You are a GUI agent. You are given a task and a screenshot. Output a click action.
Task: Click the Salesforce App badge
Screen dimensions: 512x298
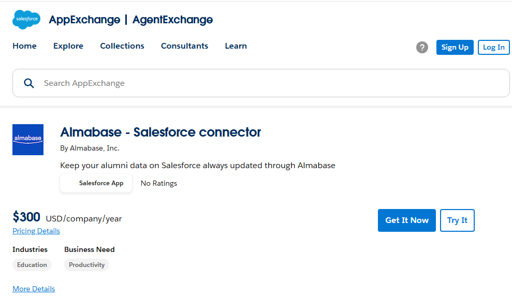(96, 183)
